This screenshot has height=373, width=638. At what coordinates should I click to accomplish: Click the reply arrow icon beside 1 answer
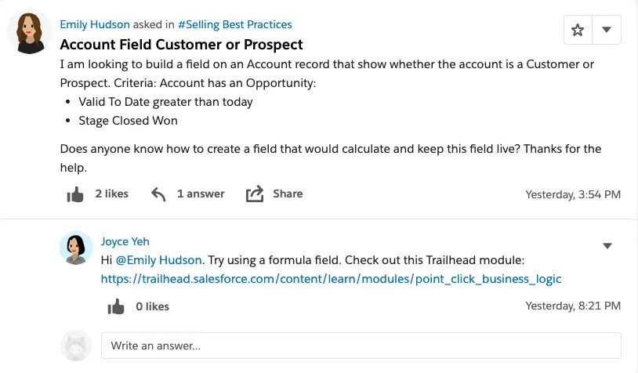point(158,194)
